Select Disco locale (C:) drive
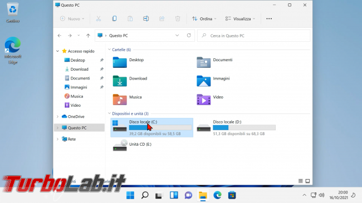The image size is (362, 203). [x=151, y=127]
